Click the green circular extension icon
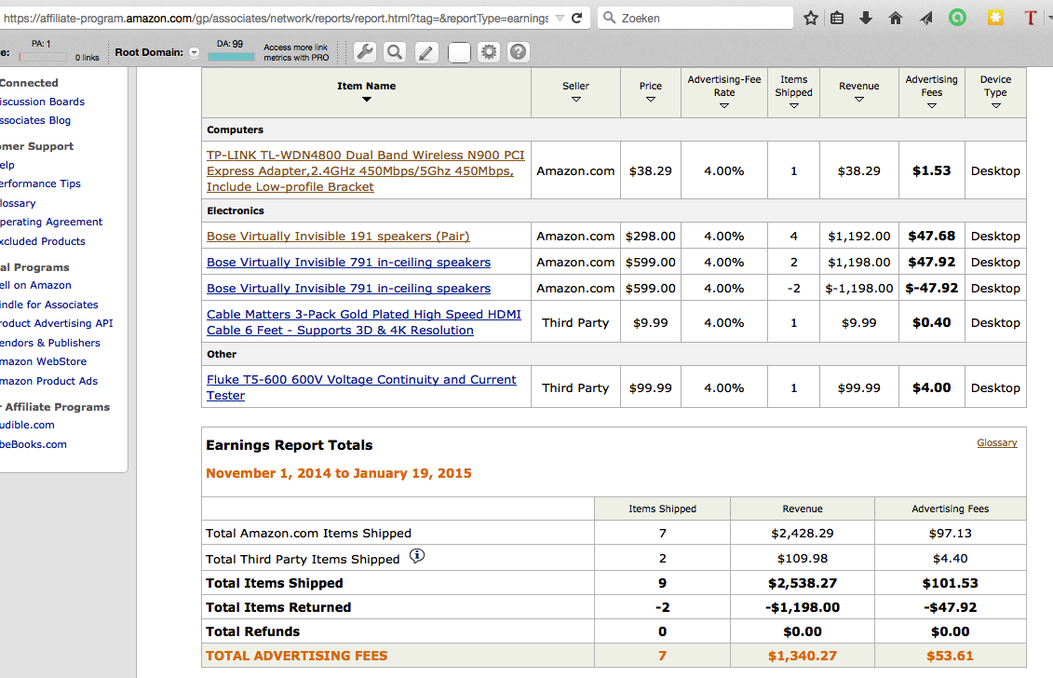1053x678 pixels. click(x=957, y=18)
